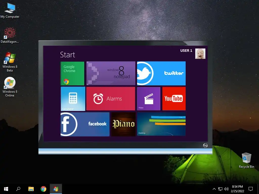Launch the Windows 8 notepad tile
Image resolution: width=259 pixels, height=194 pixels.
pyautogui.click(x=111, y=74)
